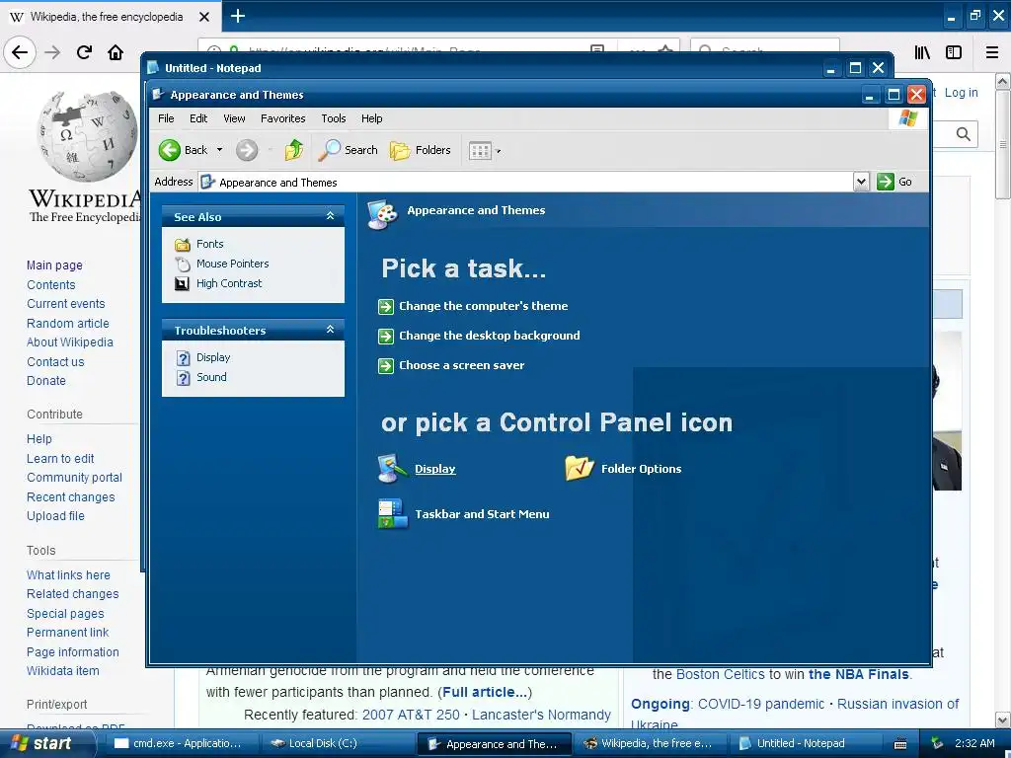1011x758 pixels.
Task: Click the green Go button
Action: [894, 182]
